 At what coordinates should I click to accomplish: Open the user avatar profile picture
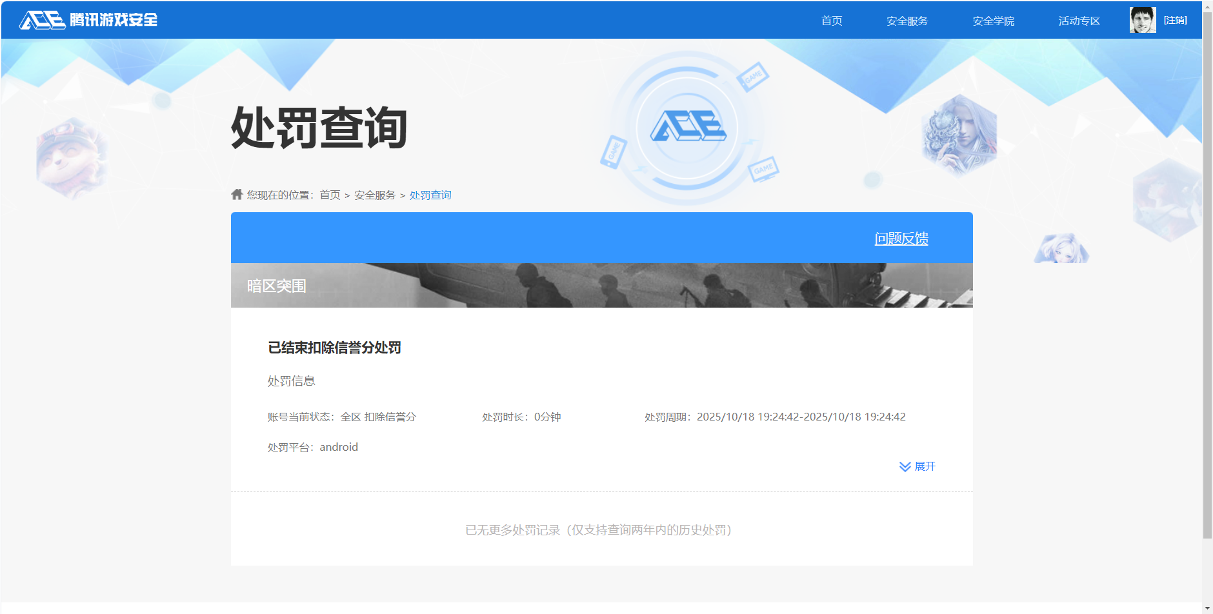1142,20
